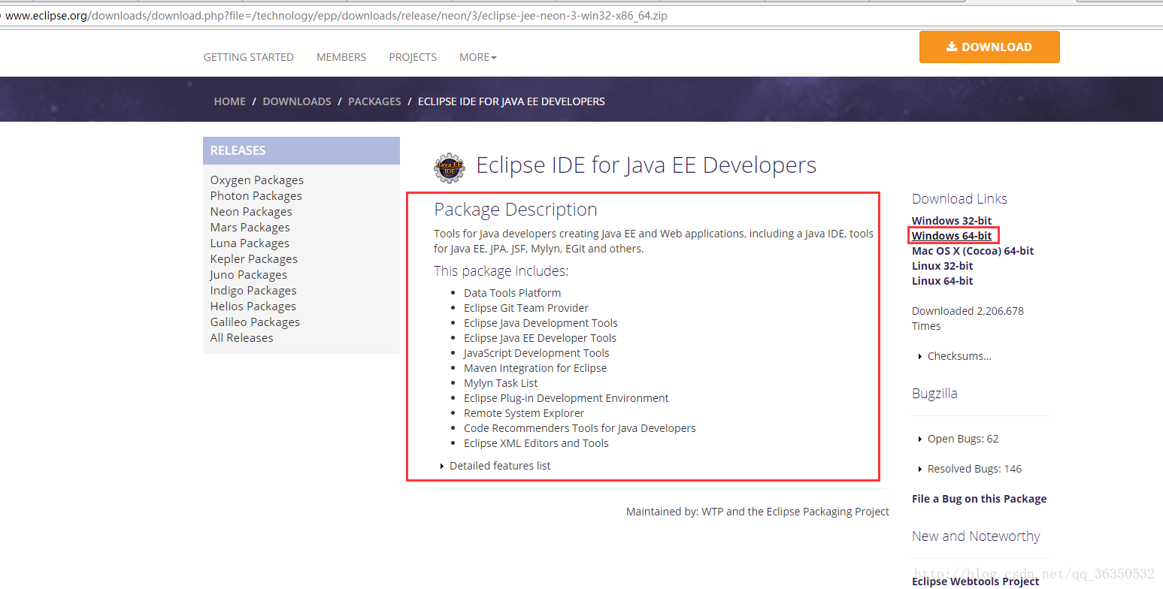Expand Detailed features list

(495, 466)
